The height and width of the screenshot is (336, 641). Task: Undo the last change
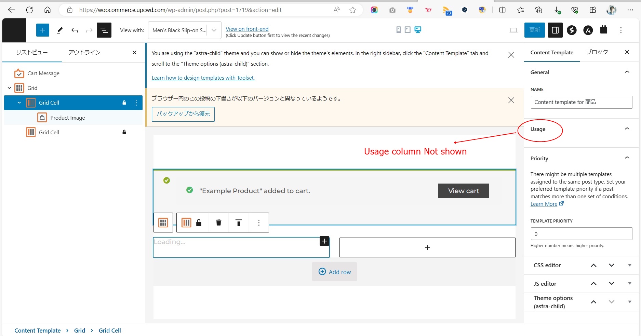75,30
